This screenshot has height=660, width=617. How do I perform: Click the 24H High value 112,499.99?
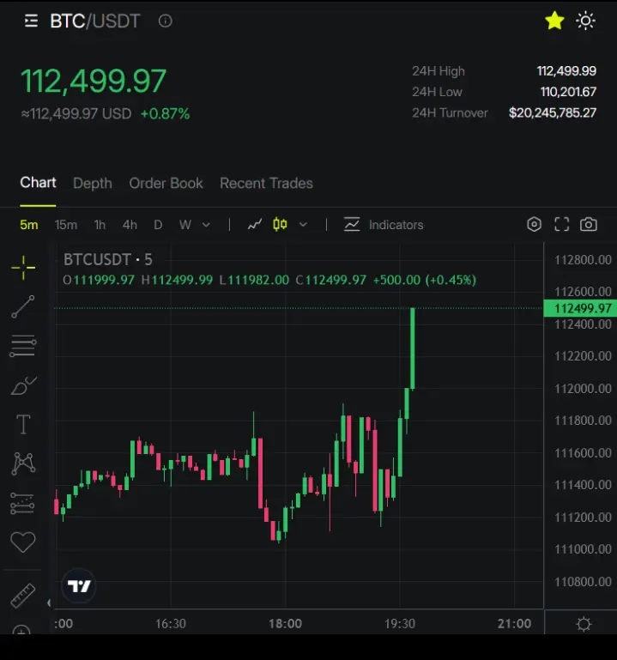[566, 70]
